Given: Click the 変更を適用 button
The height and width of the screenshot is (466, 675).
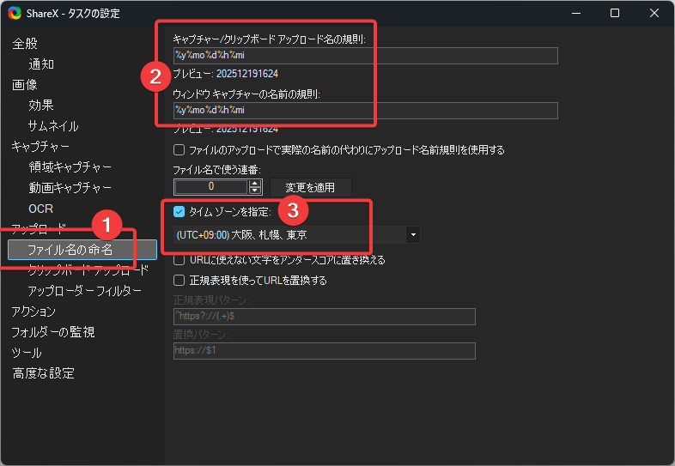Looking at the screenshot, I should click(310, 187).
